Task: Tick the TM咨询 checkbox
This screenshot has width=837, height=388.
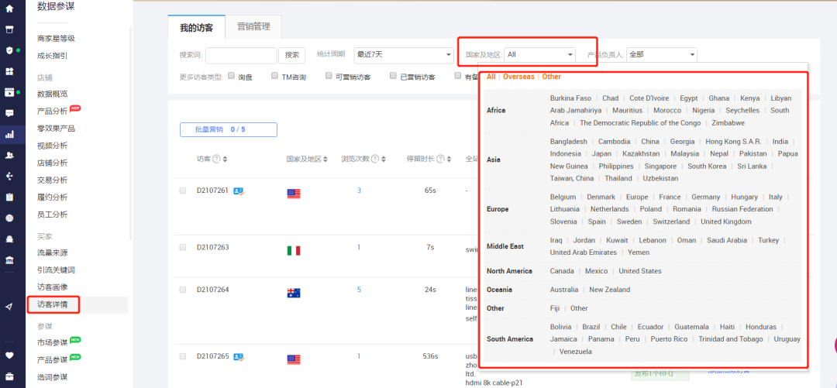Action: [274, 76]
